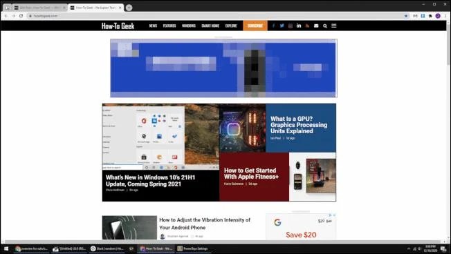Click GPU cooler article image
The image size is (451, 254).
click(243, 128)
